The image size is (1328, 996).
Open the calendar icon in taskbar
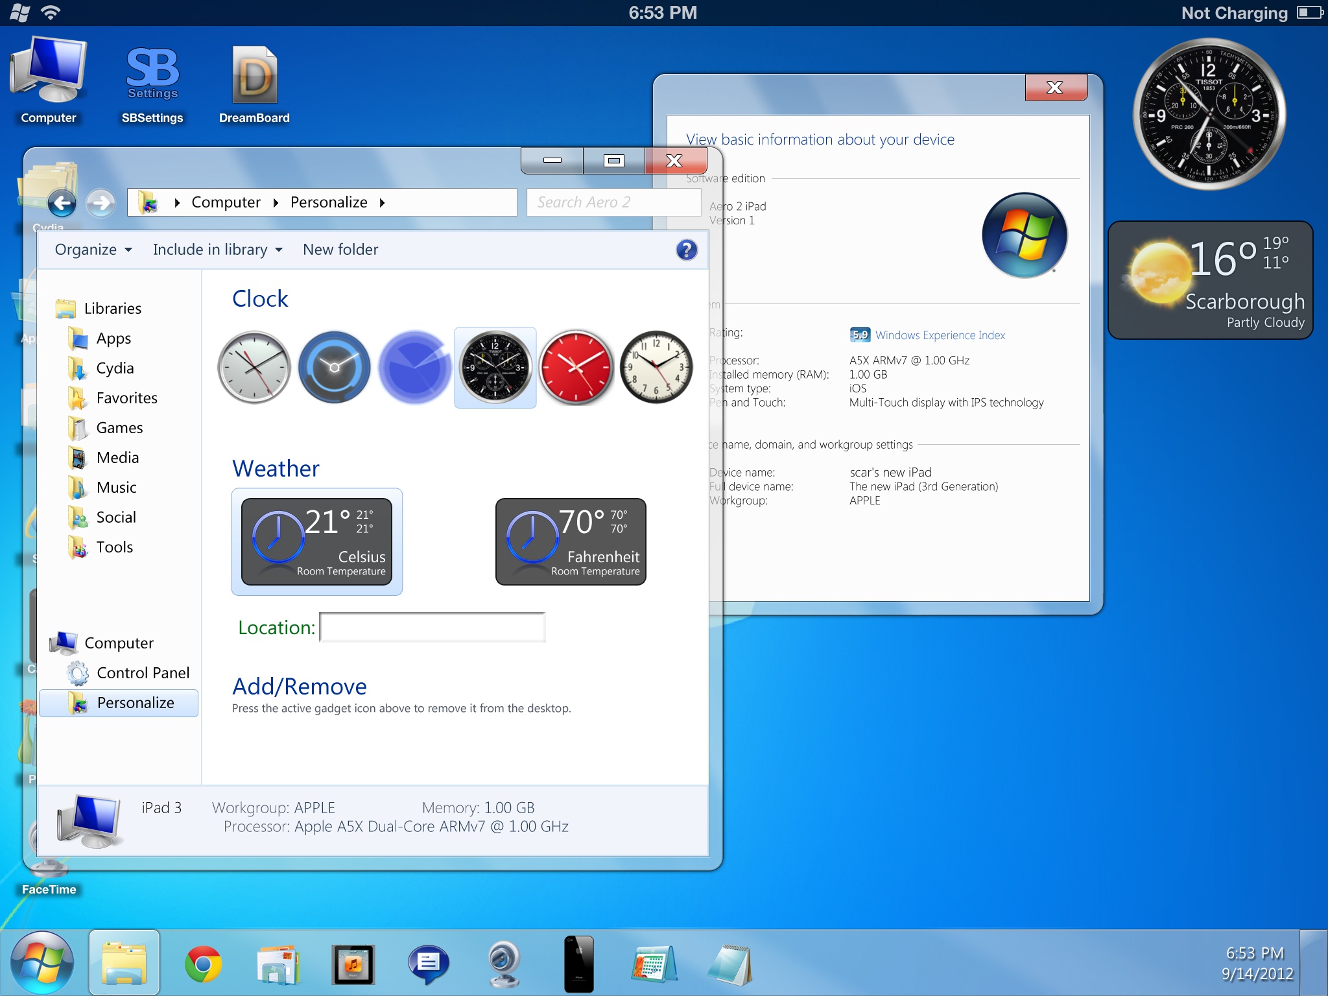(654, 964)
